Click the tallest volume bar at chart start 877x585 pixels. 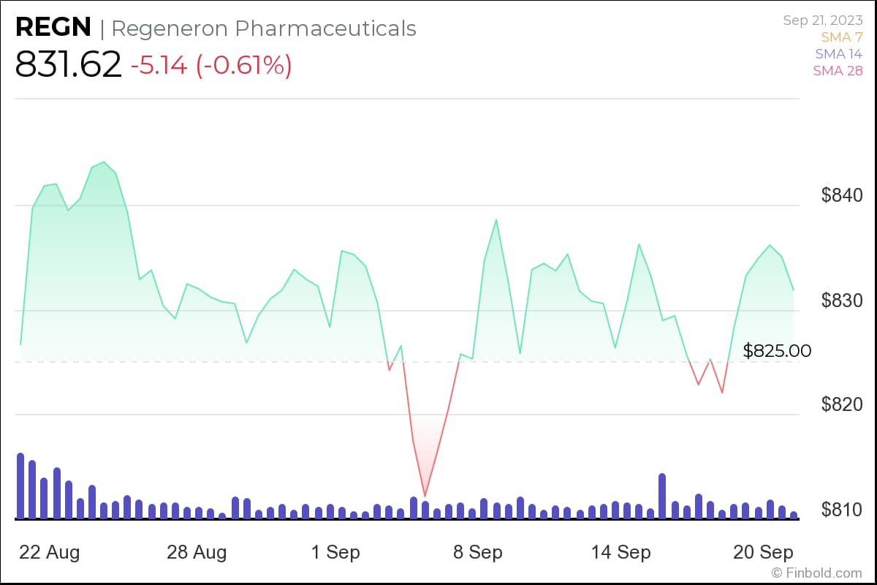pos(20,486)
